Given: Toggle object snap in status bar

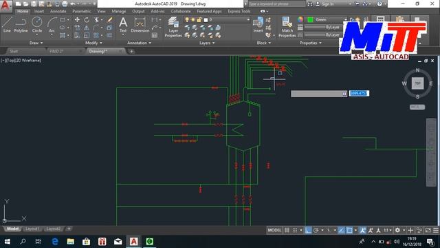Looking at the screenshot, I should [349, 230].
